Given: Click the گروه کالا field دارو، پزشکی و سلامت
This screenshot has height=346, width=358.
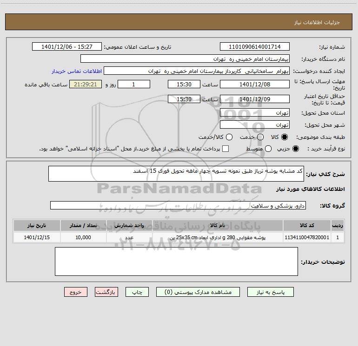Looking at the screenshot, I should pos(178,205).
